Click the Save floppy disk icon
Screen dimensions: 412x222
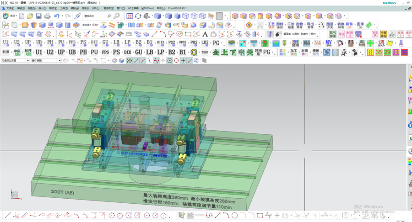(38, 16)
